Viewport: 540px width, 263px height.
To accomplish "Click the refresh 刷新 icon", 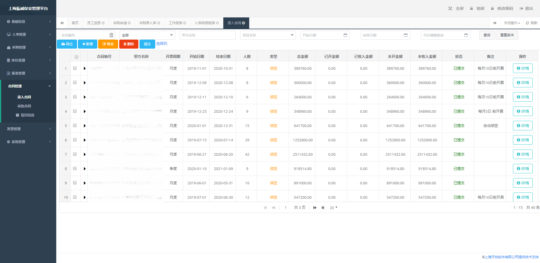I will coord(527,23).
